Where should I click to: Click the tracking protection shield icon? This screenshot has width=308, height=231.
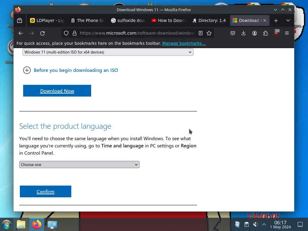[x=66, y=33]
